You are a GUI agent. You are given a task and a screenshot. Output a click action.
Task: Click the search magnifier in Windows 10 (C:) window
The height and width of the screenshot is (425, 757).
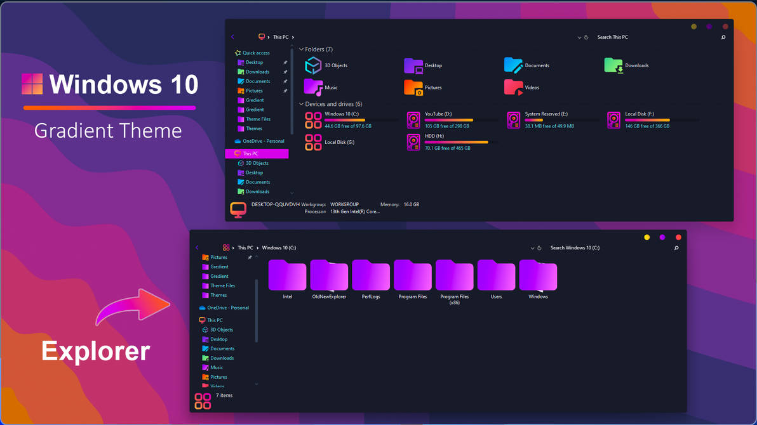coord(676,248)
